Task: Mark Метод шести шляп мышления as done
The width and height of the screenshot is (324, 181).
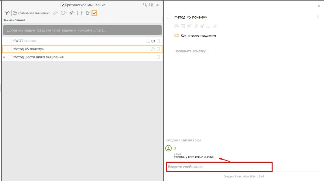Action: pyautogui.click(x=10, y=57)
